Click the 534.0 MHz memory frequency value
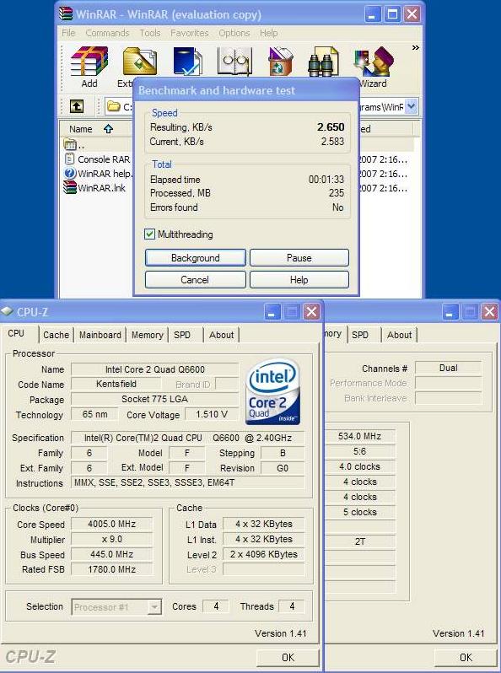Image resolution: width=501 pixels, height=673 pixels. coord(360,436)
